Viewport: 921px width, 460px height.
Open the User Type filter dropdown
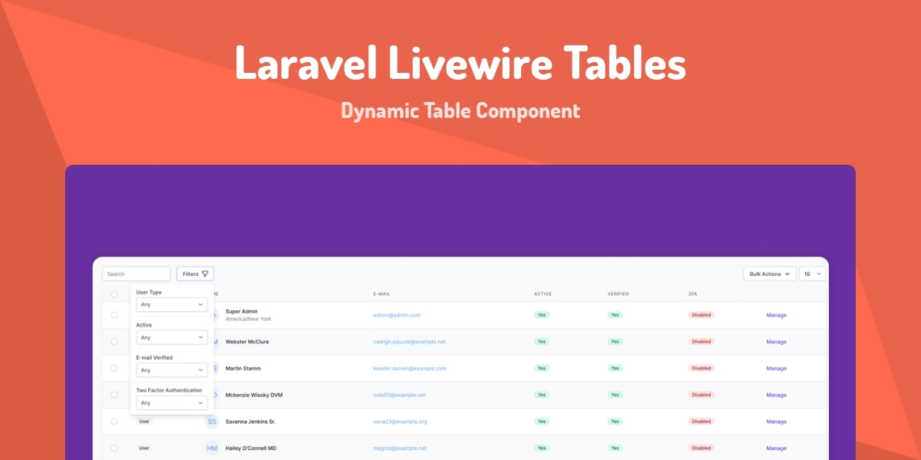point(171,304)
